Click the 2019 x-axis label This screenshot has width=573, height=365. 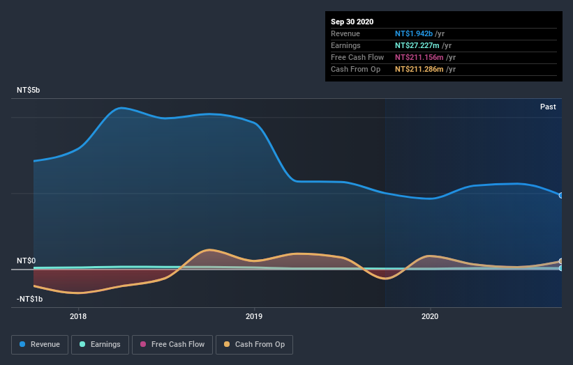254,316
